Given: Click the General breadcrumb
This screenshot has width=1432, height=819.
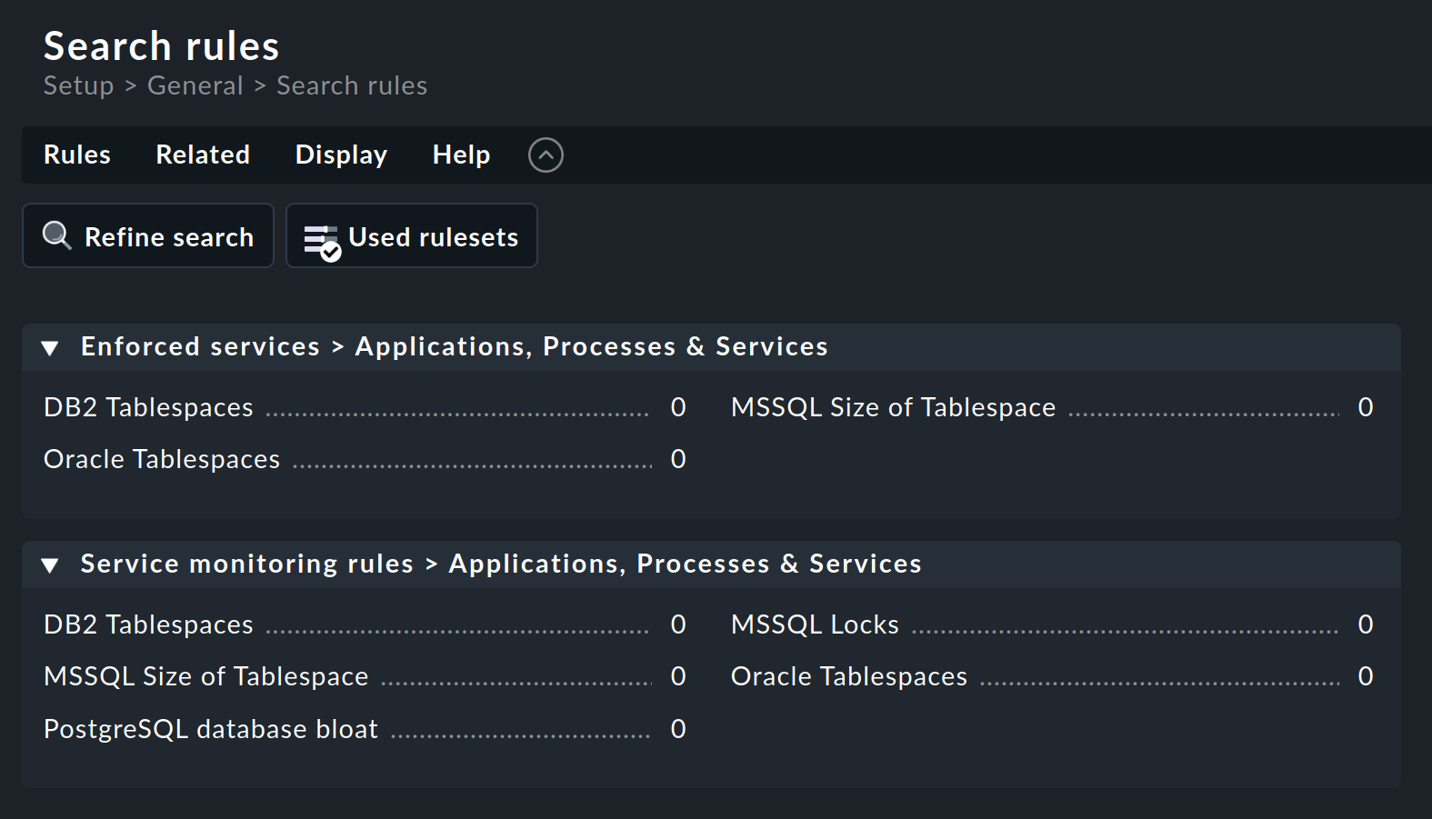Looking at the screenshot, I should click(195, 86).
